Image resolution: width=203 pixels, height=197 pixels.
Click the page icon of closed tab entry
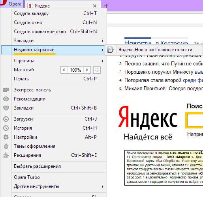click(110, 50)
